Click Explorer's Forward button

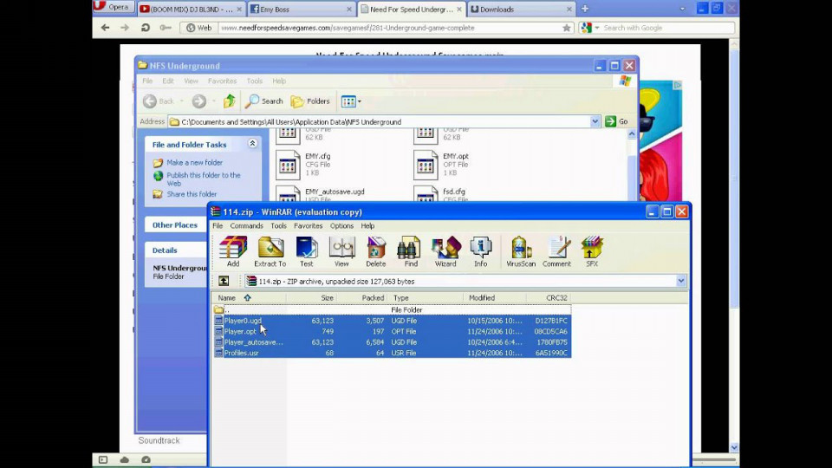click(x=199, y=101)
